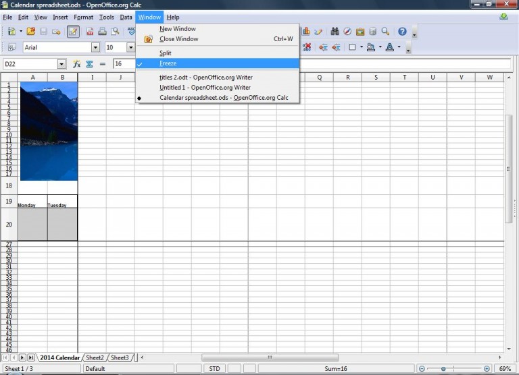Open Page Preview icon
Screen dimensions: 519x375
tap(115, 32)
